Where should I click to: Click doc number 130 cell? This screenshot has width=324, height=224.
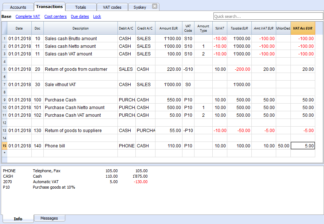(x=38, y=131)
